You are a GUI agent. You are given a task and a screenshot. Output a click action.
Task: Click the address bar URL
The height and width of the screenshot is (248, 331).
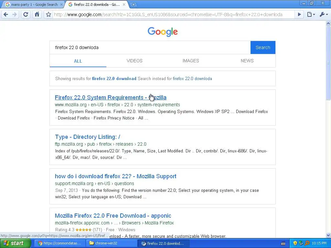click(168, 15)
